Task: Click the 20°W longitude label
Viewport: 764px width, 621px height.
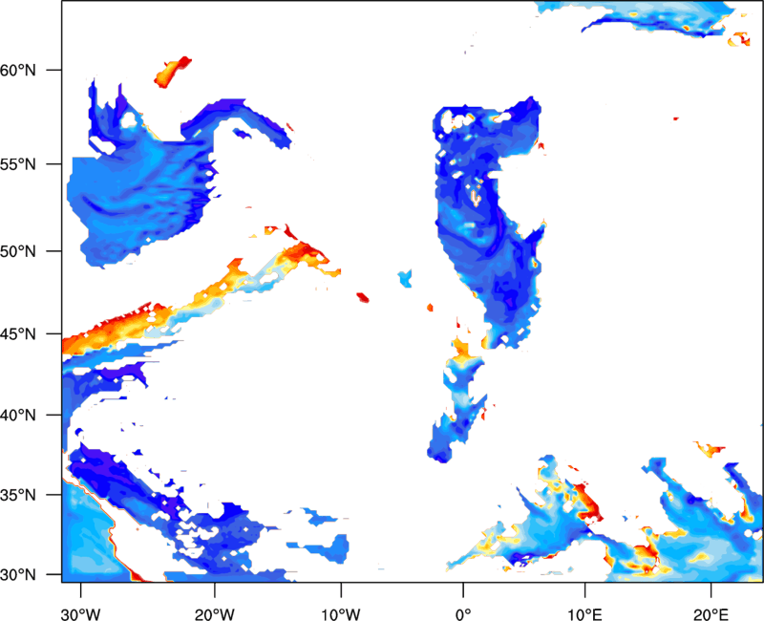Action: 215,614
